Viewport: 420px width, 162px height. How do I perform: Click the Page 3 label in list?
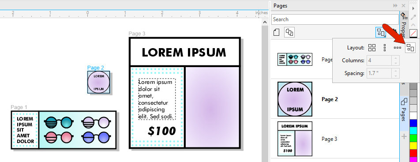(330, 139)
